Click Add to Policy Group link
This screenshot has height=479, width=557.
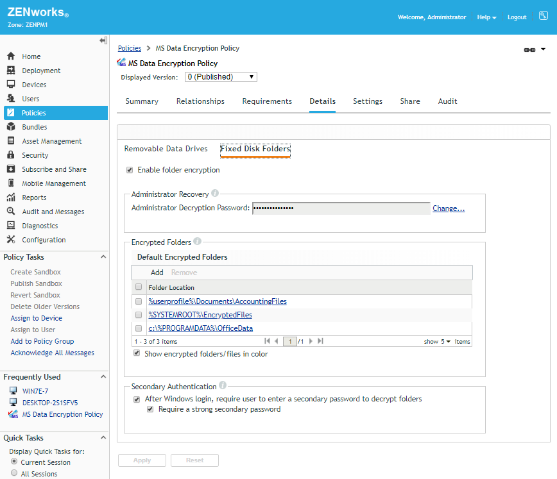[x=42, y=341]
